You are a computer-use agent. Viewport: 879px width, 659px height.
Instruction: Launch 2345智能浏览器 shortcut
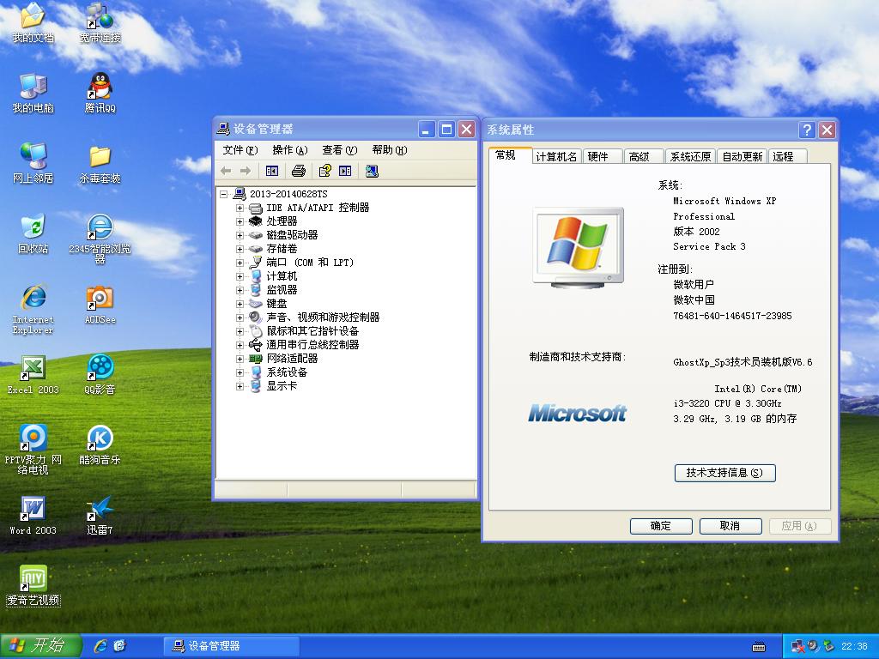coord(100,239)
